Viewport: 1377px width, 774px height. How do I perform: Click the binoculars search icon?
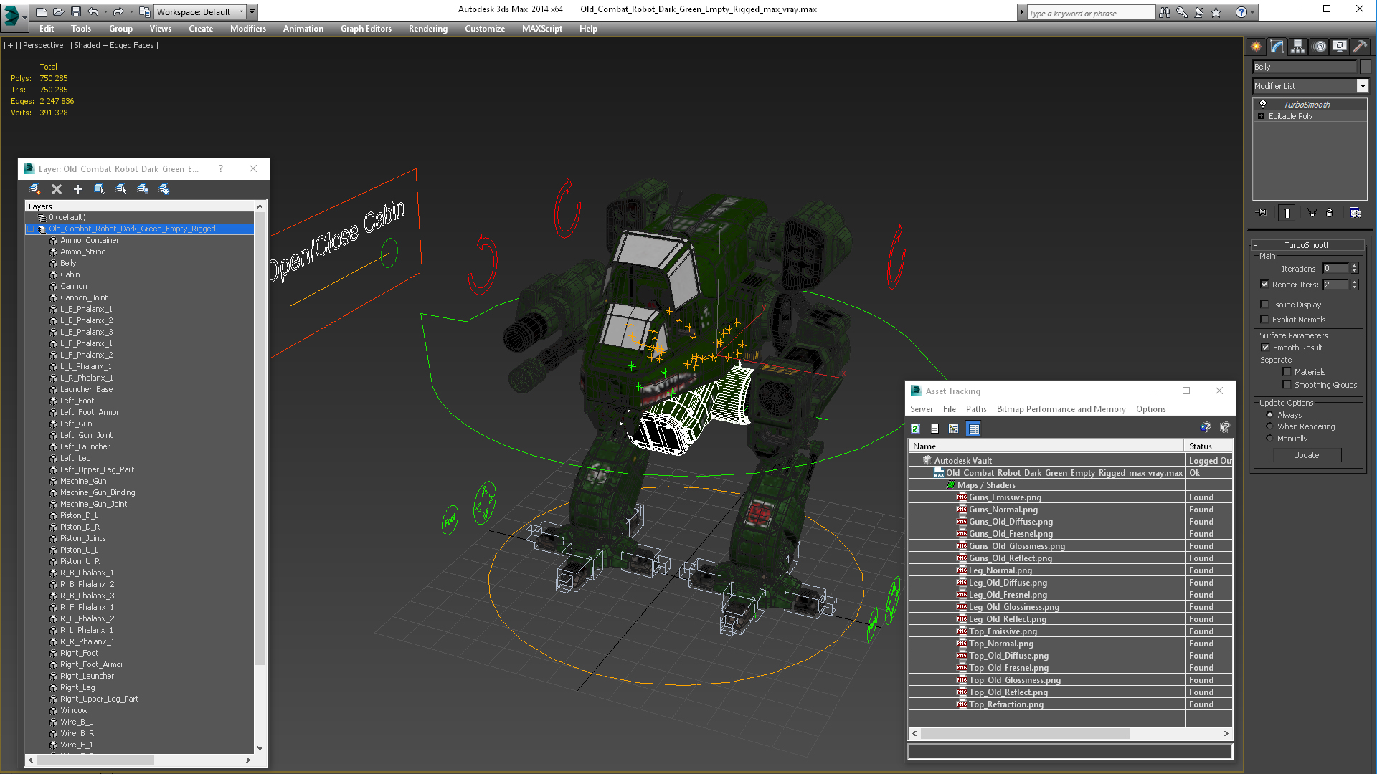click(x=1164, y=13)
